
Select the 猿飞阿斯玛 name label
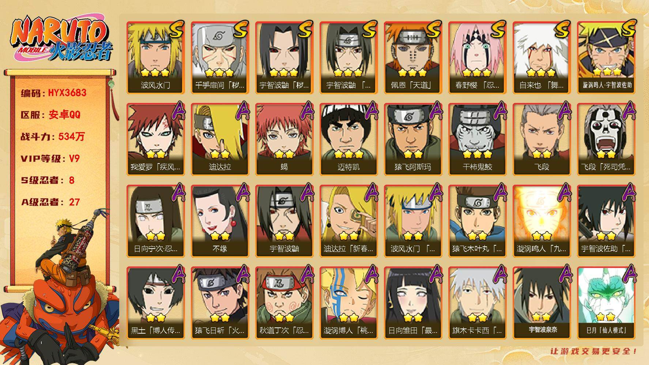tap(413, 167)
